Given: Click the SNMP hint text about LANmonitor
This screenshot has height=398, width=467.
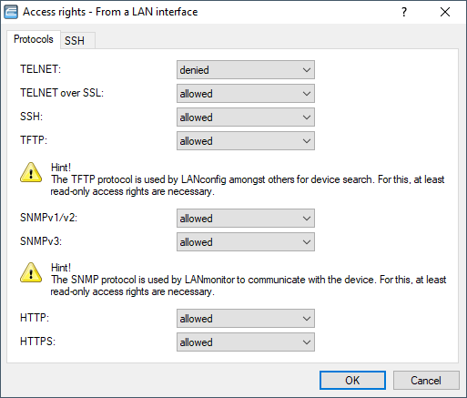Looking at the screenshot, I should (249, 286).
